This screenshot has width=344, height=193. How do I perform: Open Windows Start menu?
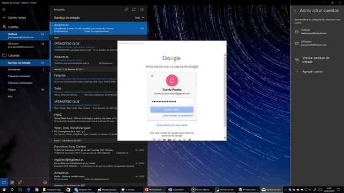pos(4,189)
